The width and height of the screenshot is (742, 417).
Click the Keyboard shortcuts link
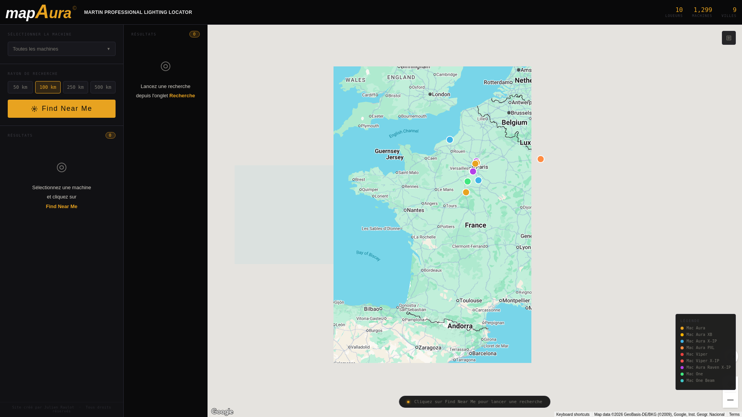573,414
